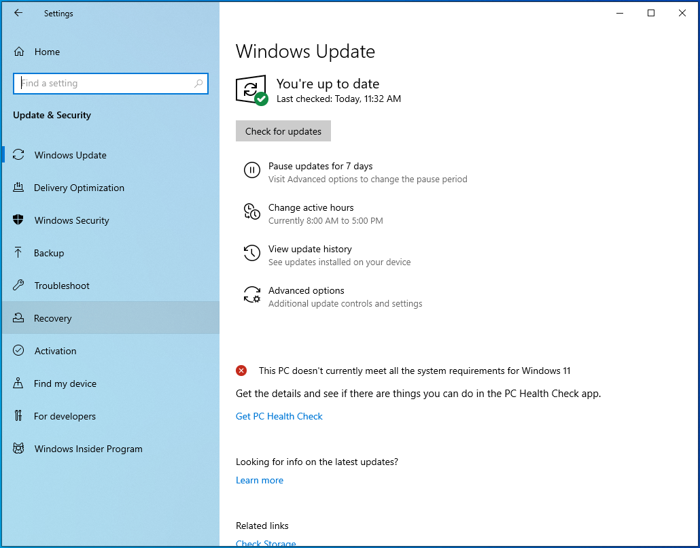Click the Backup upward arrow icon
Viewport: 700px width, 548px height.
(18, 253)
